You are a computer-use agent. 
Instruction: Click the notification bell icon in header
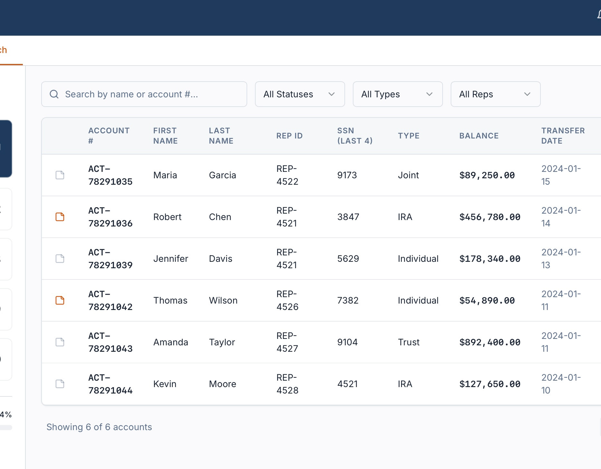[x=599, y=14]
